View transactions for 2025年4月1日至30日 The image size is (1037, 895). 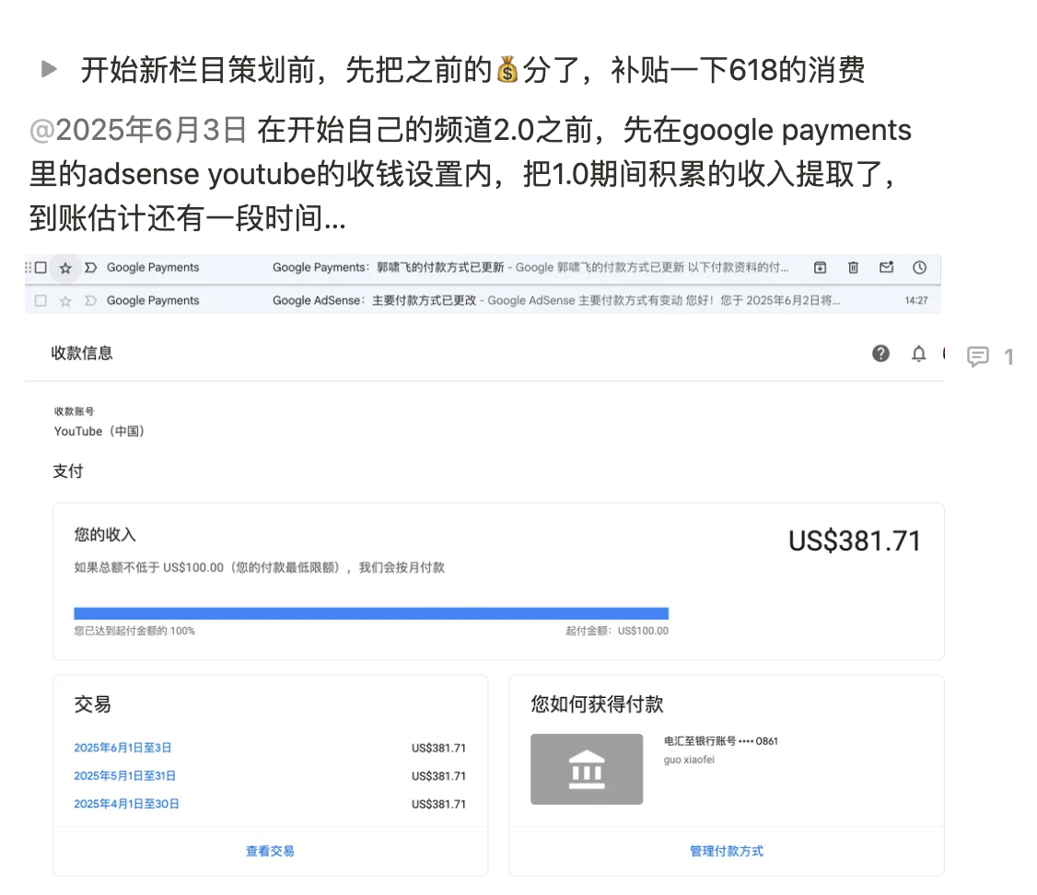tap(127, 804)
